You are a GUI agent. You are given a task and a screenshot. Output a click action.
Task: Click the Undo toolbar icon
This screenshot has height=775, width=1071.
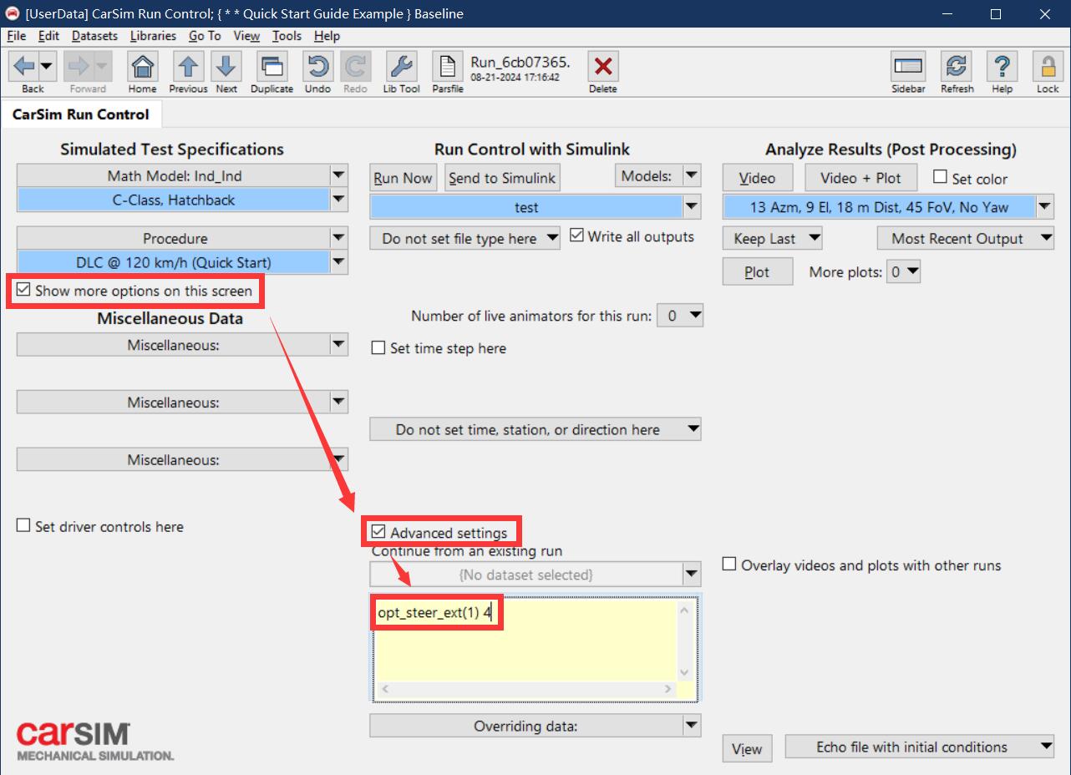point(317,66)
